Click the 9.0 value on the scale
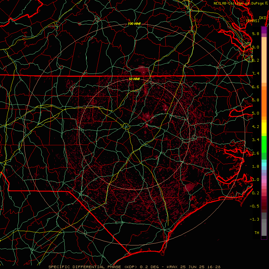The height and width of the screenshot is (269, 269). click(x=256, y=47)
